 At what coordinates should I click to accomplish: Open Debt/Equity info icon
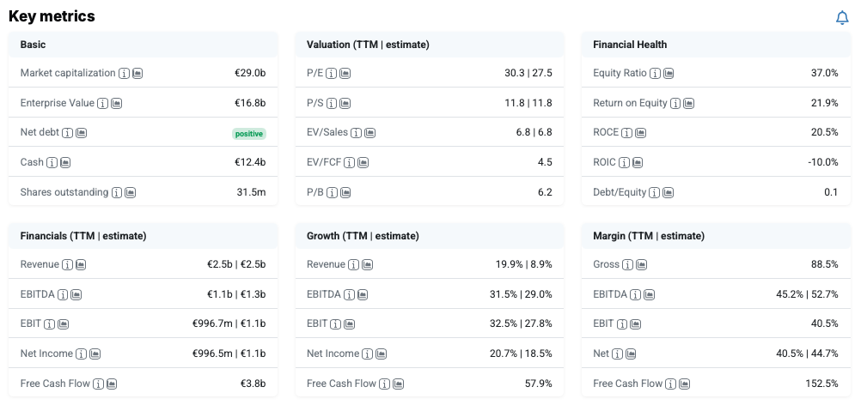point(656,193)
